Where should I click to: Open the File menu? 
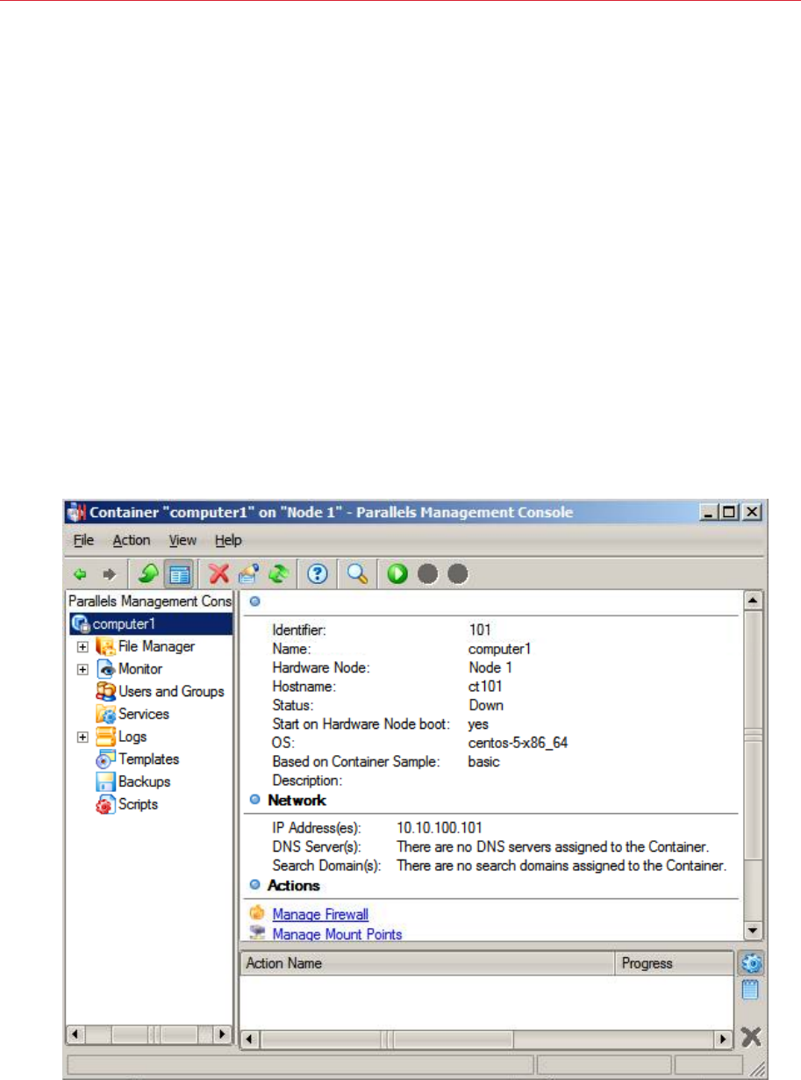83,540
